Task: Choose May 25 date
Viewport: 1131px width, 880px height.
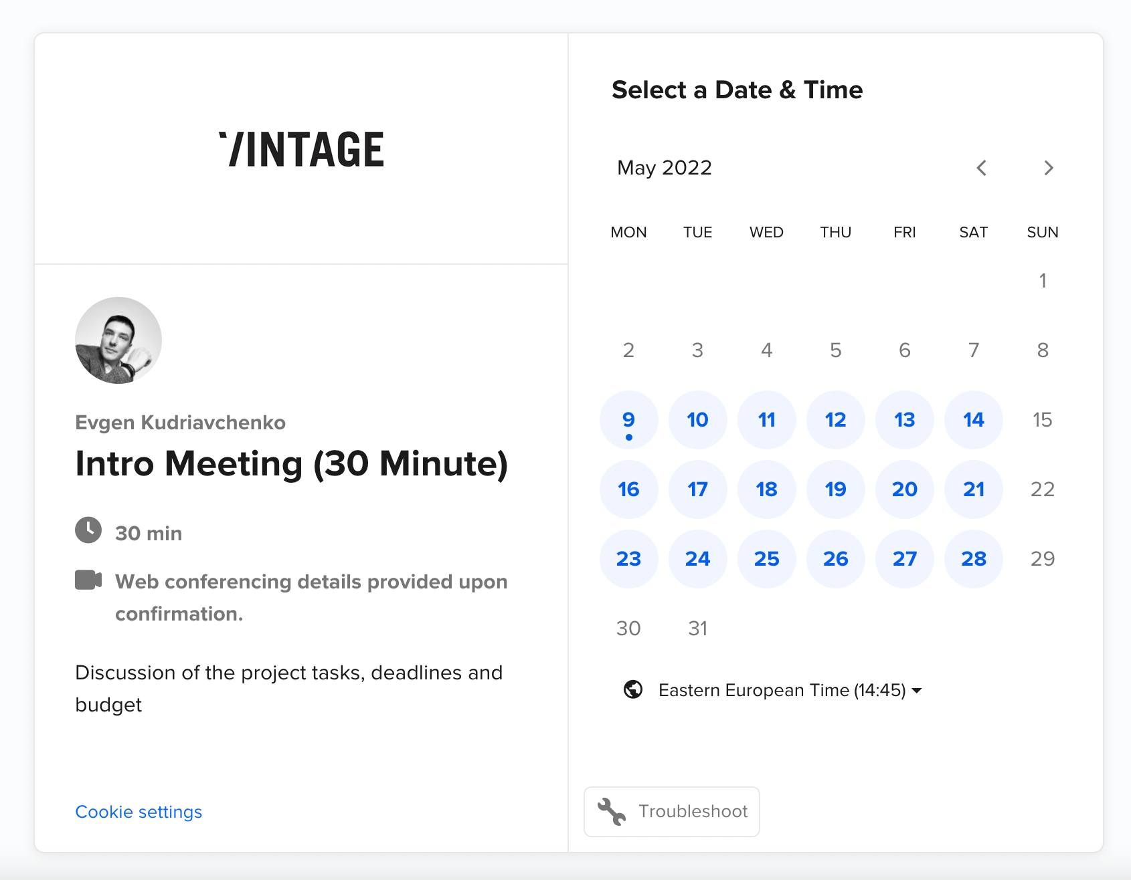Action: [x=766, y=559]
